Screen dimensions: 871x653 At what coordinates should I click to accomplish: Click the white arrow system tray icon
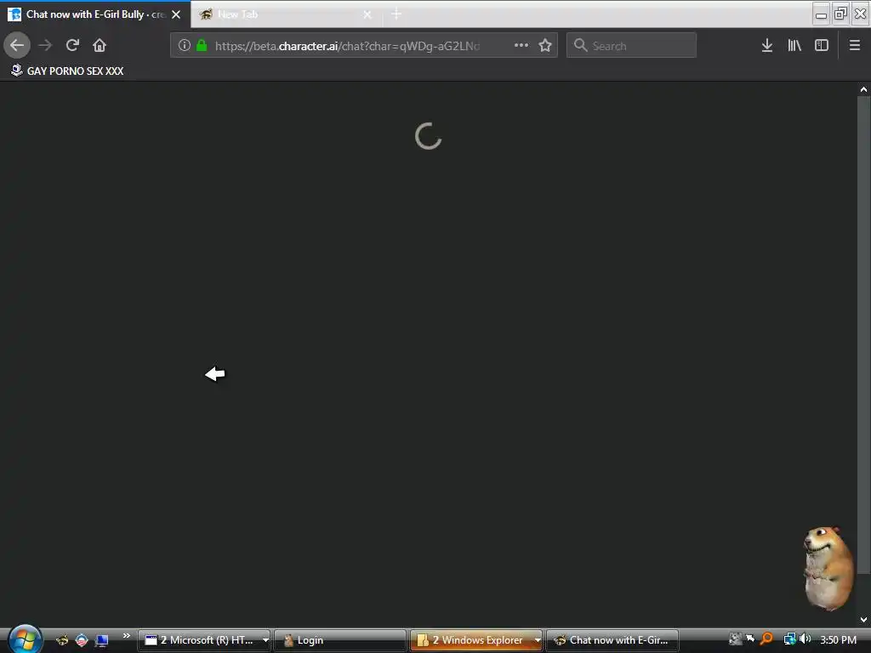point(750,639)
